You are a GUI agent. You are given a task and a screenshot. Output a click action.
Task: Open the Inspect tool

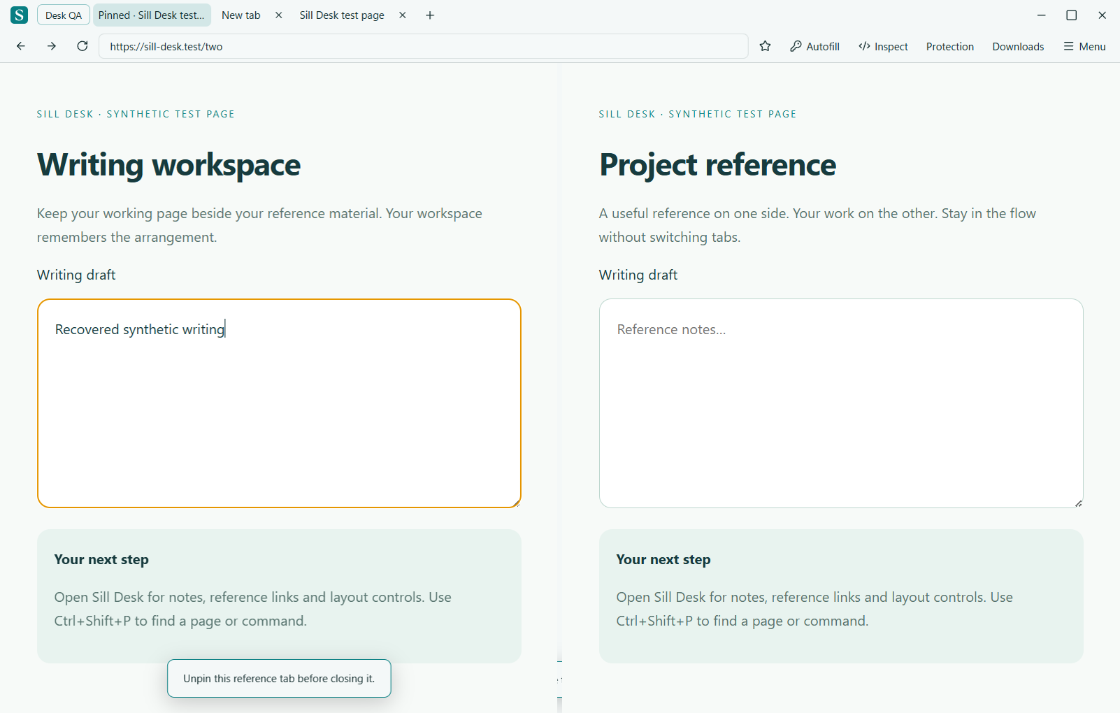pyautogui.click(x=884, y=46)
